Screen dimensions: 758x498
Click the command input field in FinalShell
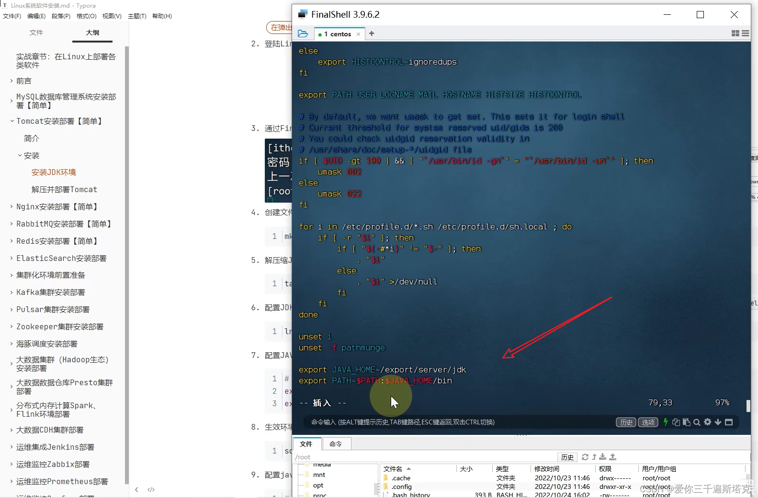(x=460, y=422)
